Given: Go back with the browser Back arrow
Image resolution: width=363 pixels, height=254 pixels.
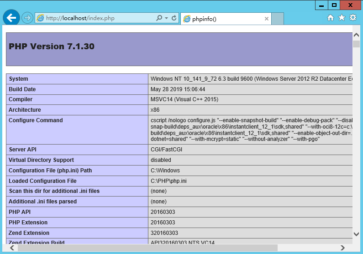Looking at the screenshot, I should (x=11, y=18).
